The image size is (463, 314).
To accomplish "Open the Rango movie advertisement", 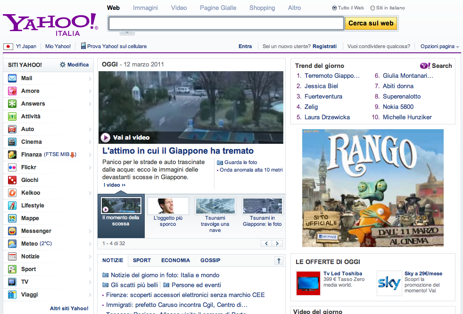I will 372,188.
